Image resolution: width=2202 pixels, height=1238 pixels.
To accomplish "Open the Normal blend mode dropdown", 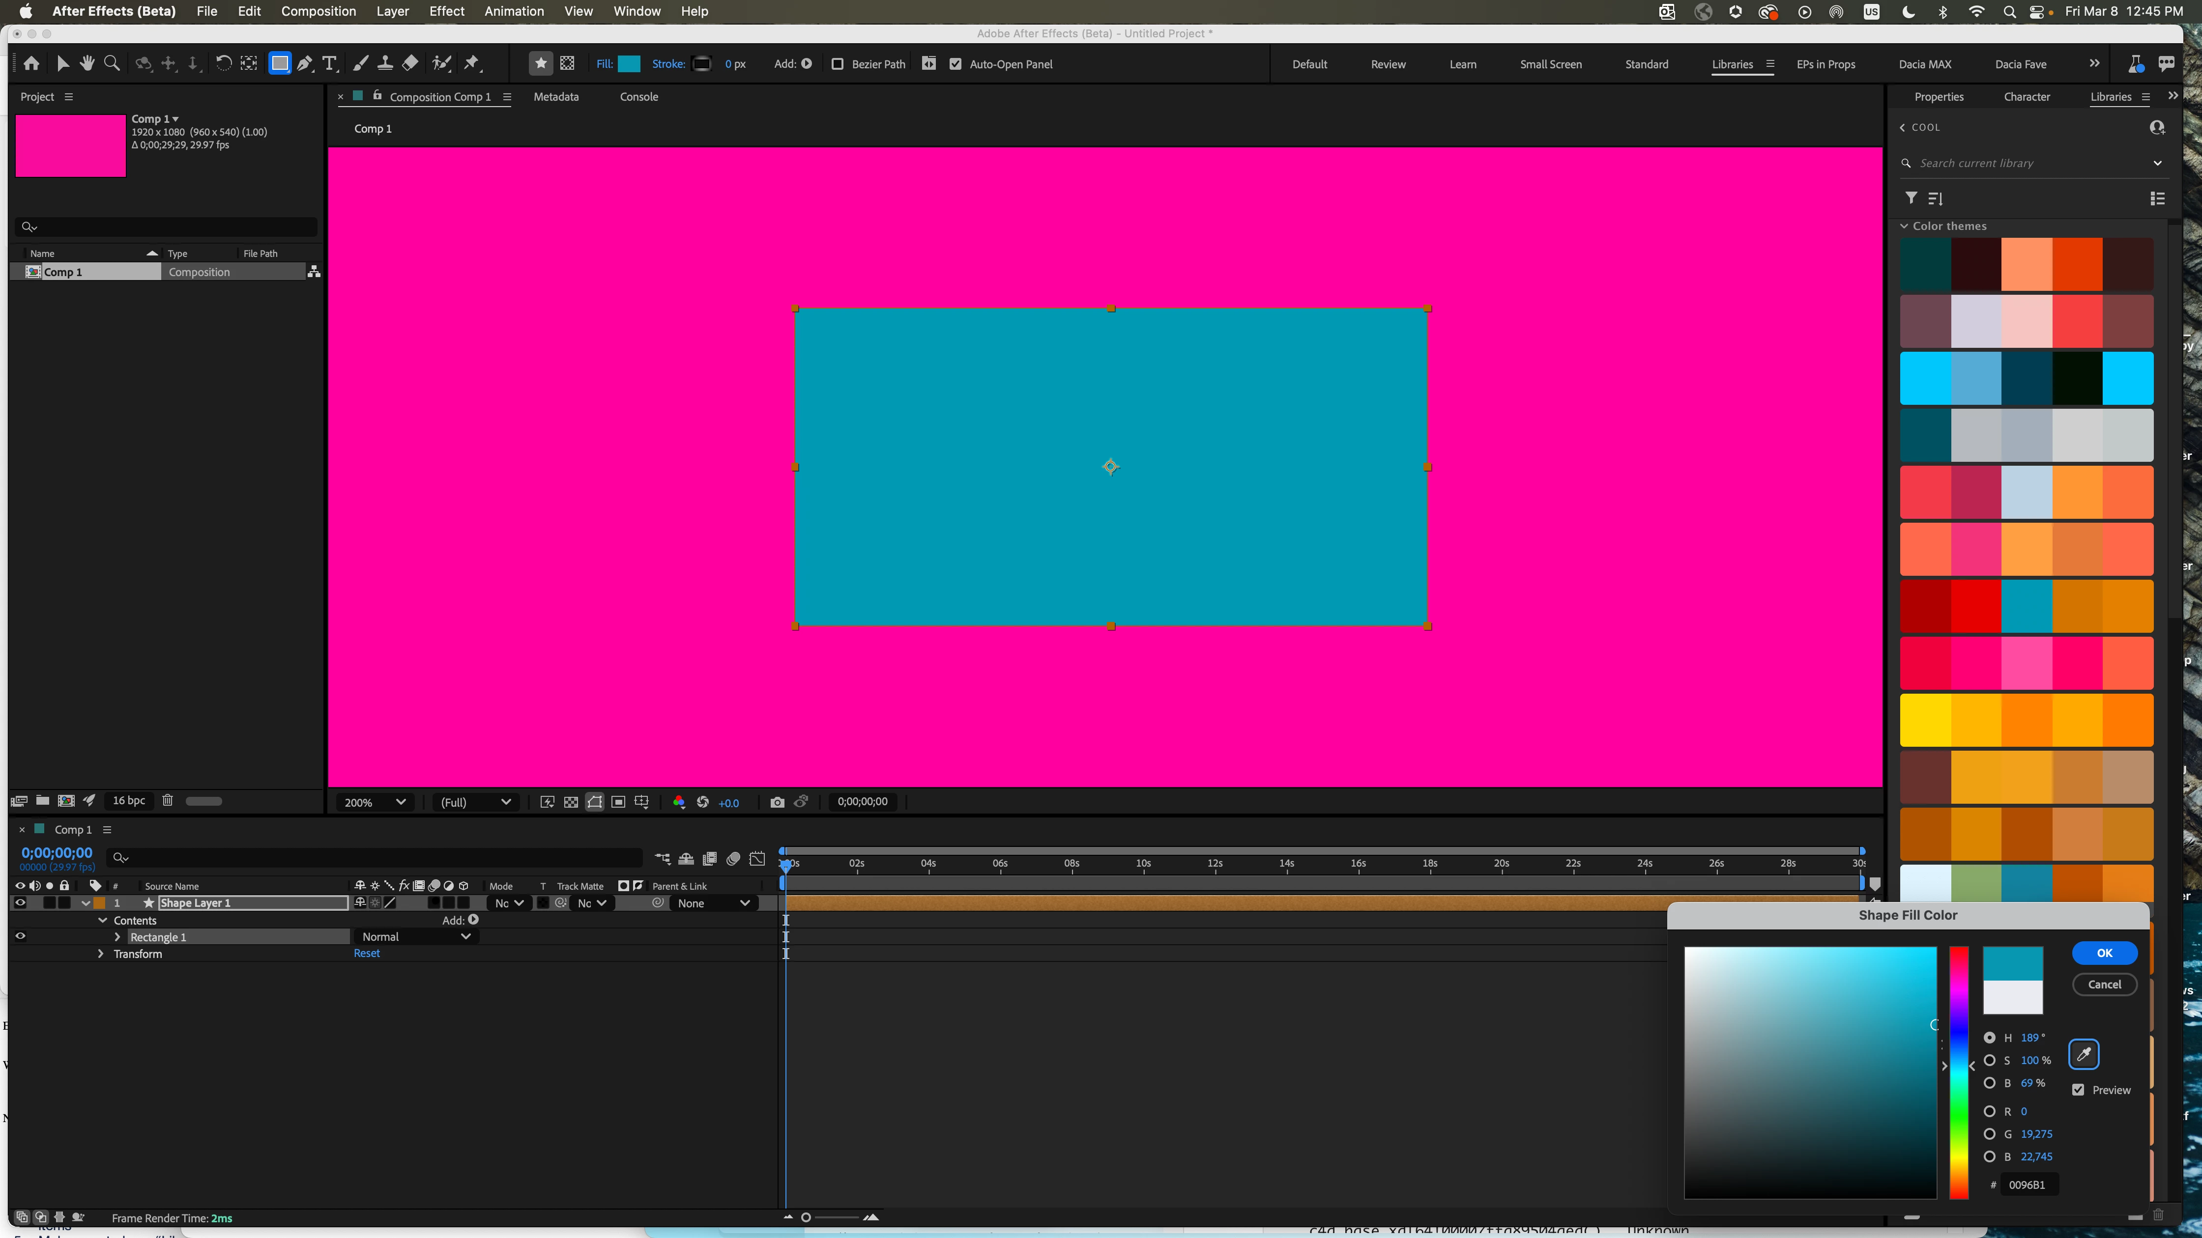I will click(x=415, y=936).
